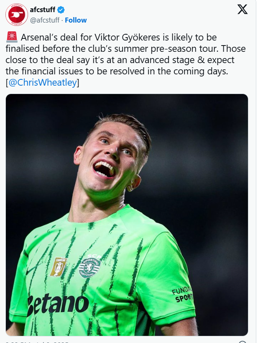This screenshot has width=258, height=343.
Task: Click the player's face in the photo
Action: click(x=111, y=158)
